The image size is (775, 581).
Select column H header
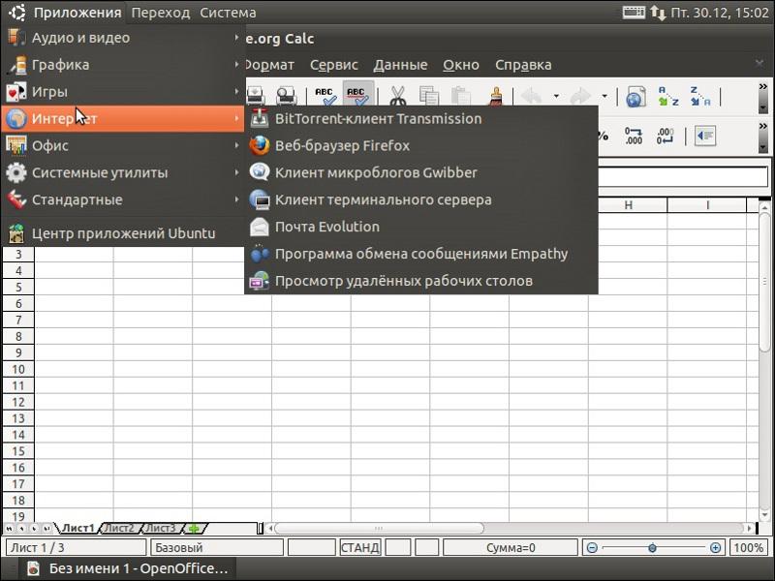[628, 205]
